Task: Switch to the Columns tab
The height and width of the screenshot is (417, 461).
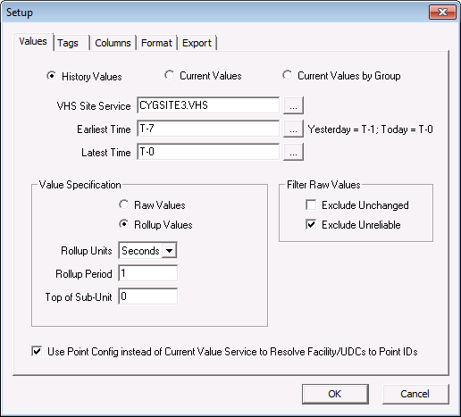Action: 113,43
